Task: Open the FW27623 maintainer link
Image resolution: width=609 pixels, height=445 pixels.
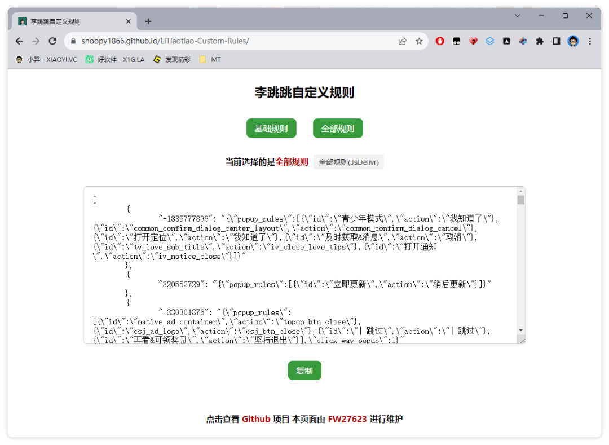Action: pyautogui.click(x=347, y=419)
